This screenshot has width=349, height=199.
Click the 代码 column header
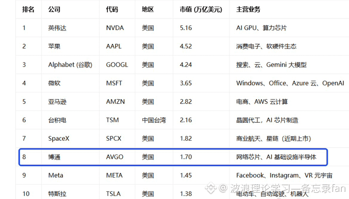(112, 9)
